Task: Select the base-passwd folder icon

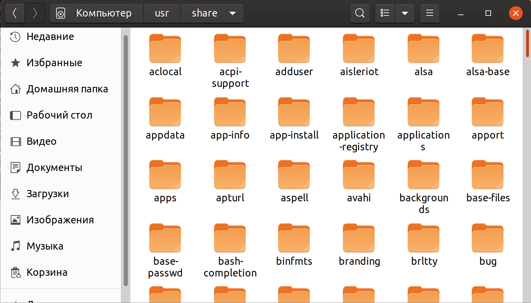Action: (165, 238)
